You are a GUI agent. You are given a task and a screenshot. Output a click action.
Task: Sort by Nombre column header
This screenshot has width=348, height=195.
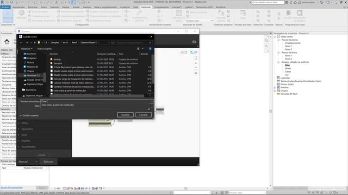tap(54, 54)
